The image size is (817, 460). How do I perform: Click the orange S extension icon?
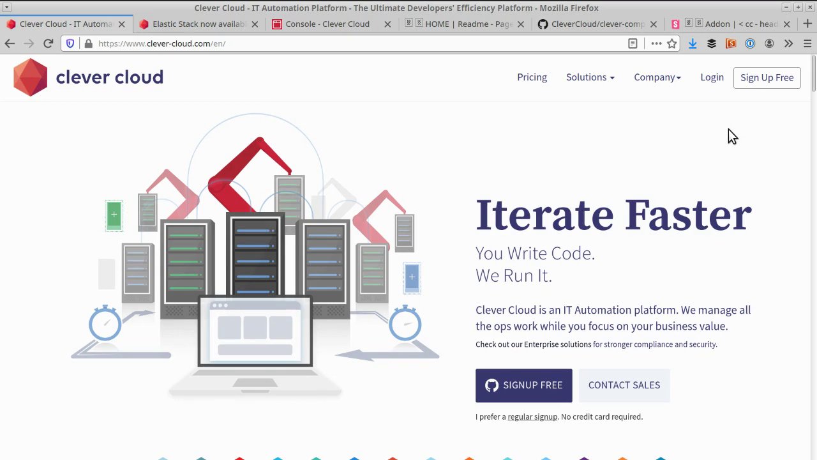731,43
